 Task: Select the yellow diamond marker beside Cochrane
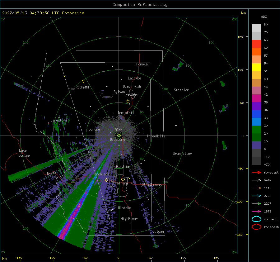tap(106, 180)
